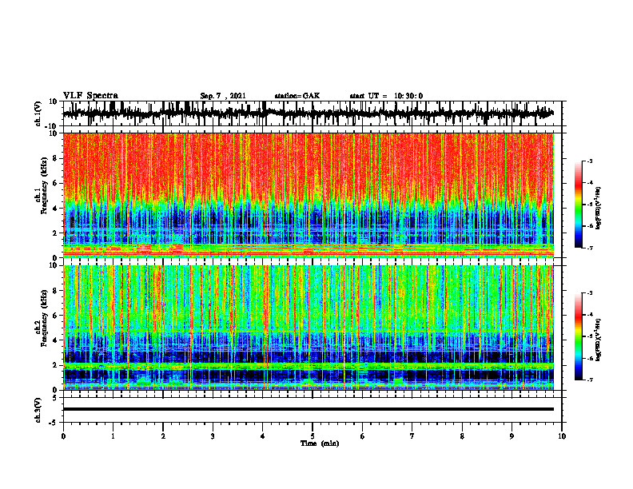Click the "-3" label on the ch.1 color bar
633x489 pixels.
[589, 161]
